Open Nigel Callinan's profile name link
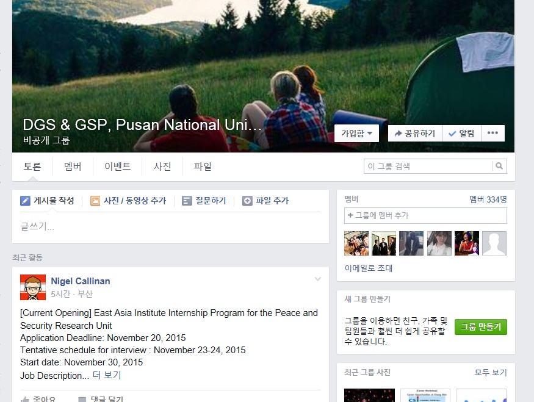This screenshot has height=402, width=534. [x=81, y=281]
